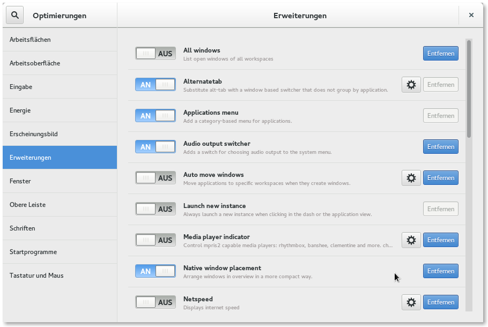Select Eingabe in the sidebar
Viewport: 488px width, 327px height.
click(60, 87)
